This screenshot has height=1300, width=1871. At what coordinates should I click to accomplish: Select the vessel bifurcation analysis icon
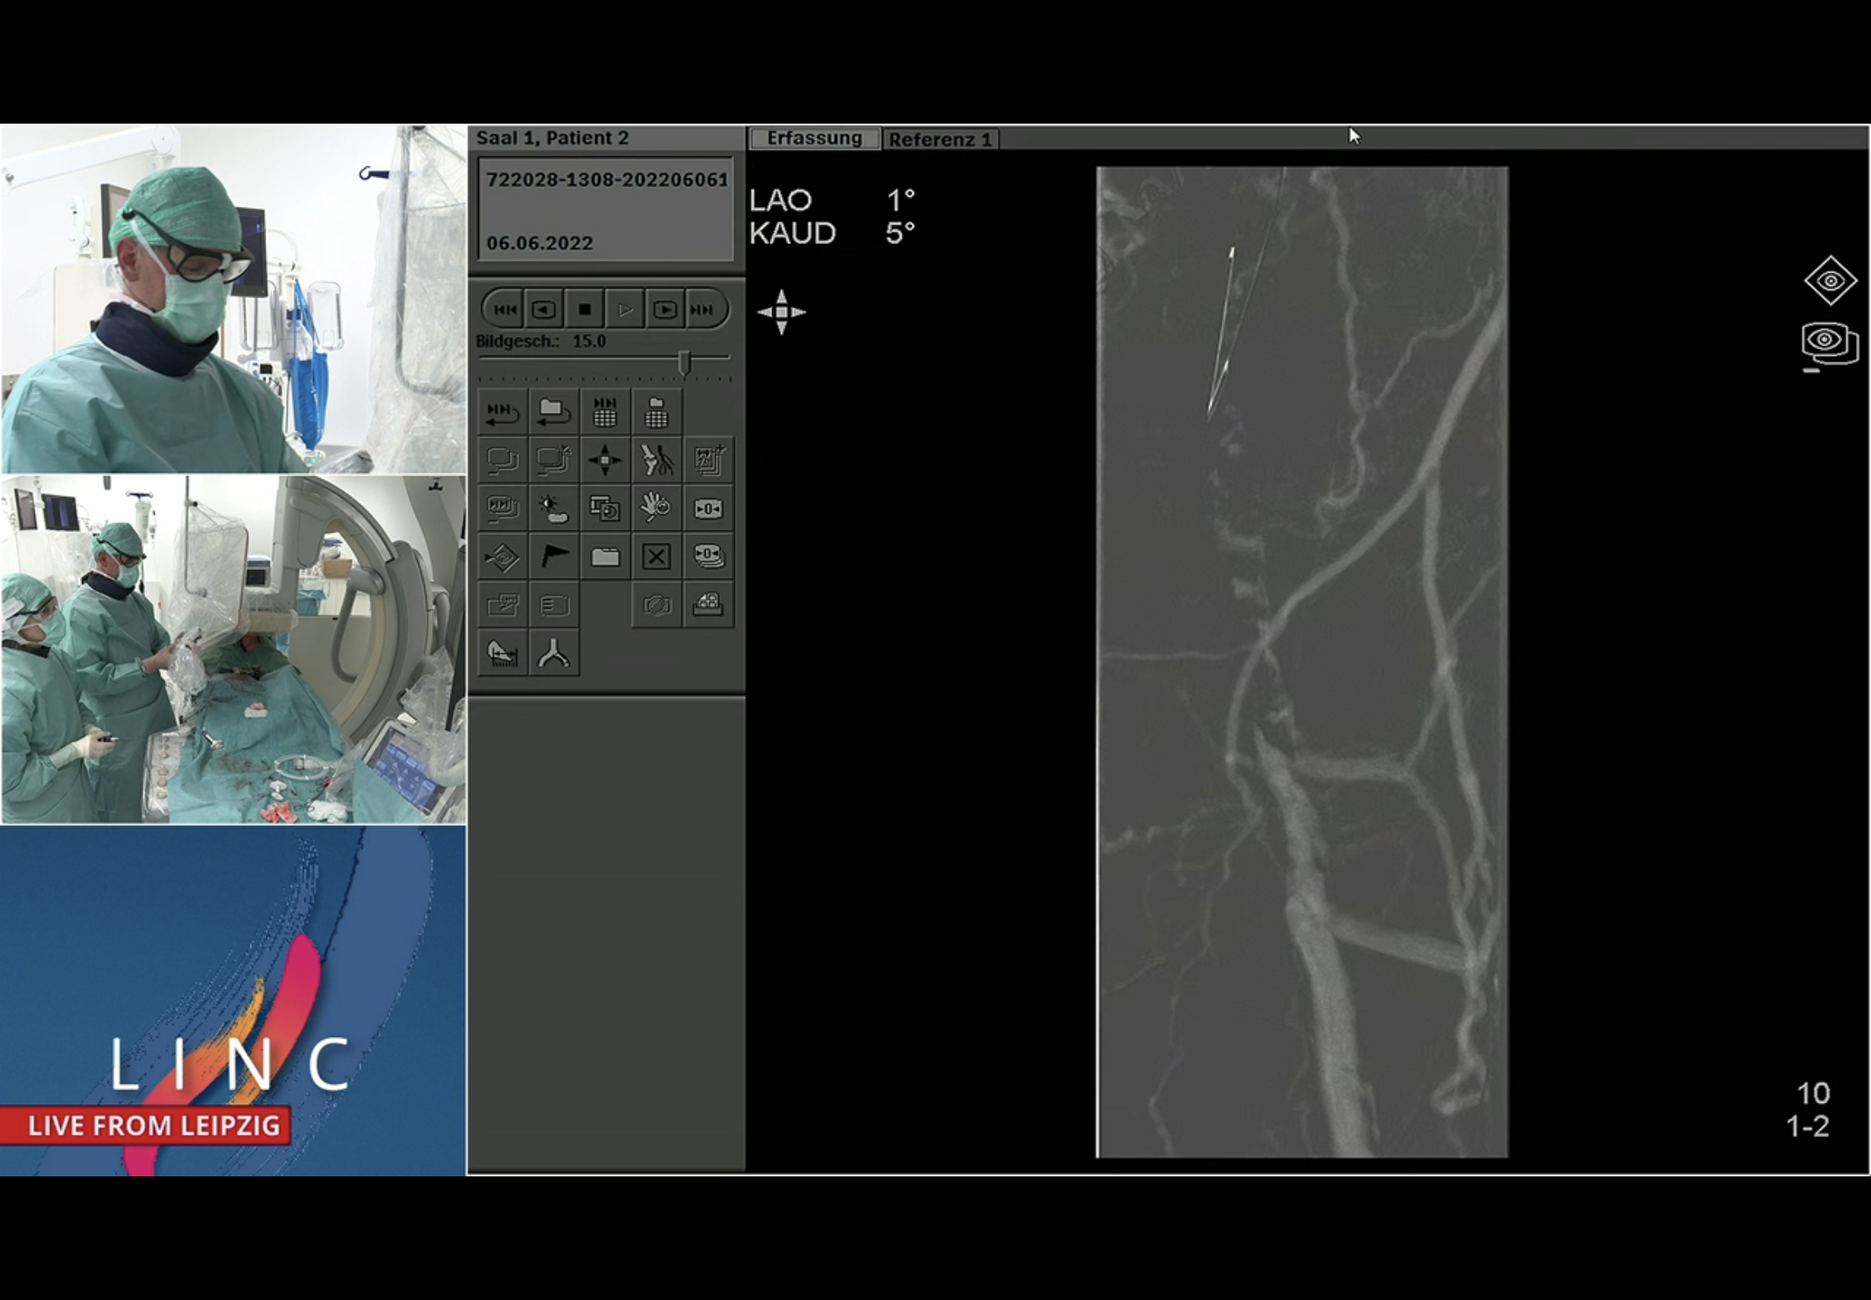click(554, 653)
